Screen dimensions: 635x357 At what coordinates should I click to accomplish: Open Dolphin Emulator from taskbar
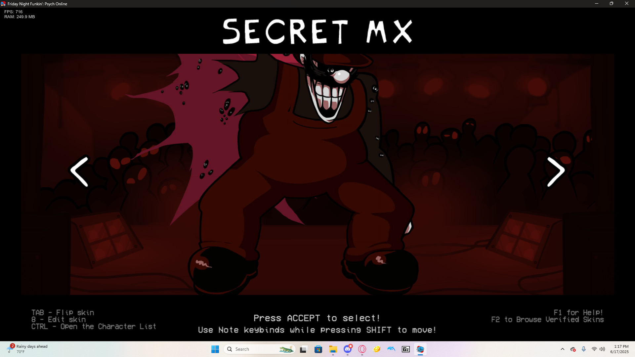391,349
